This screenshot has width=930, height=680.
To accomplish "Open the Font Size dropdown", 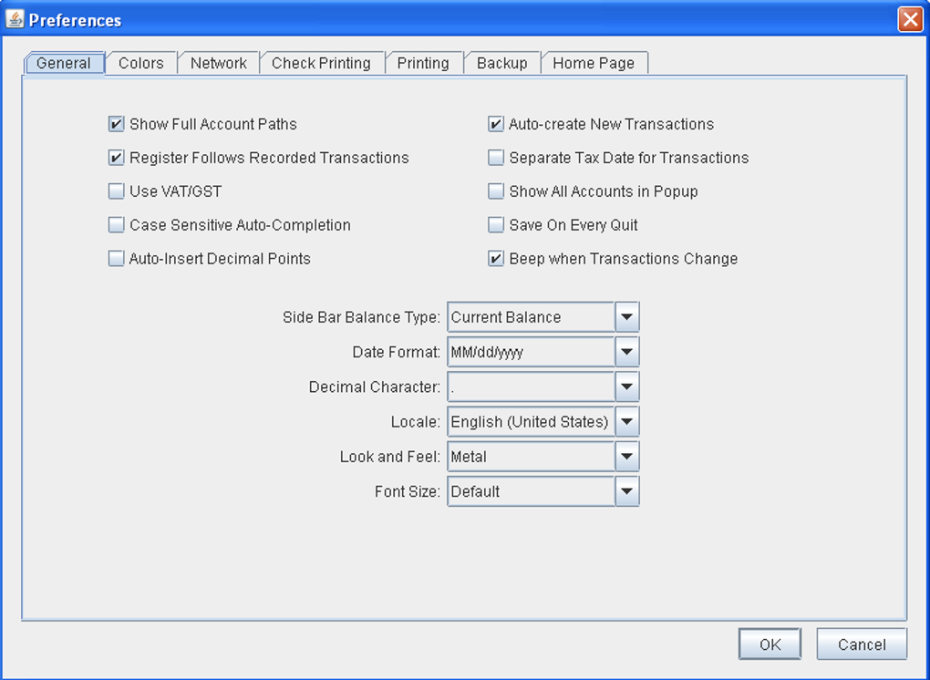I will [626, 491].
